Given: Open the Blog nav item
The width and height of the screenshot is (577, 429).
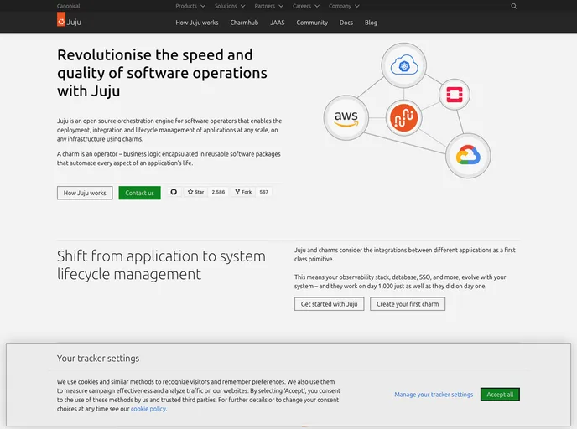Looking at the screenshot, I should [x=371, y=23].
